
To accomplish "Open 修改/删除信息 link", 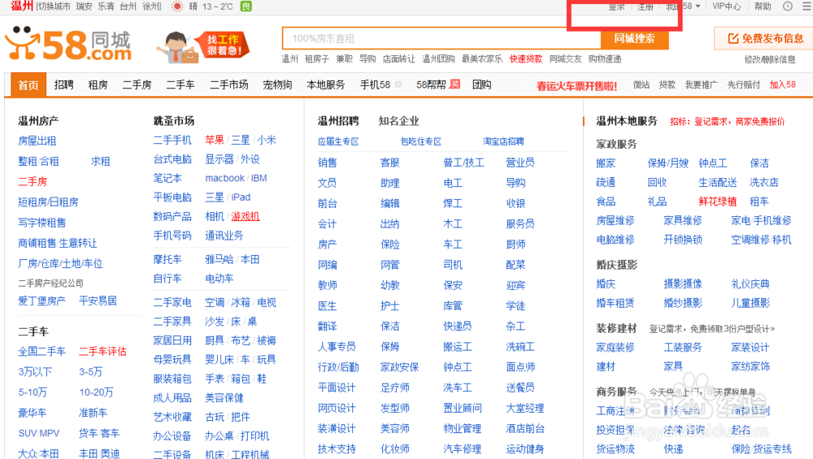I will (x=769, y=59).
